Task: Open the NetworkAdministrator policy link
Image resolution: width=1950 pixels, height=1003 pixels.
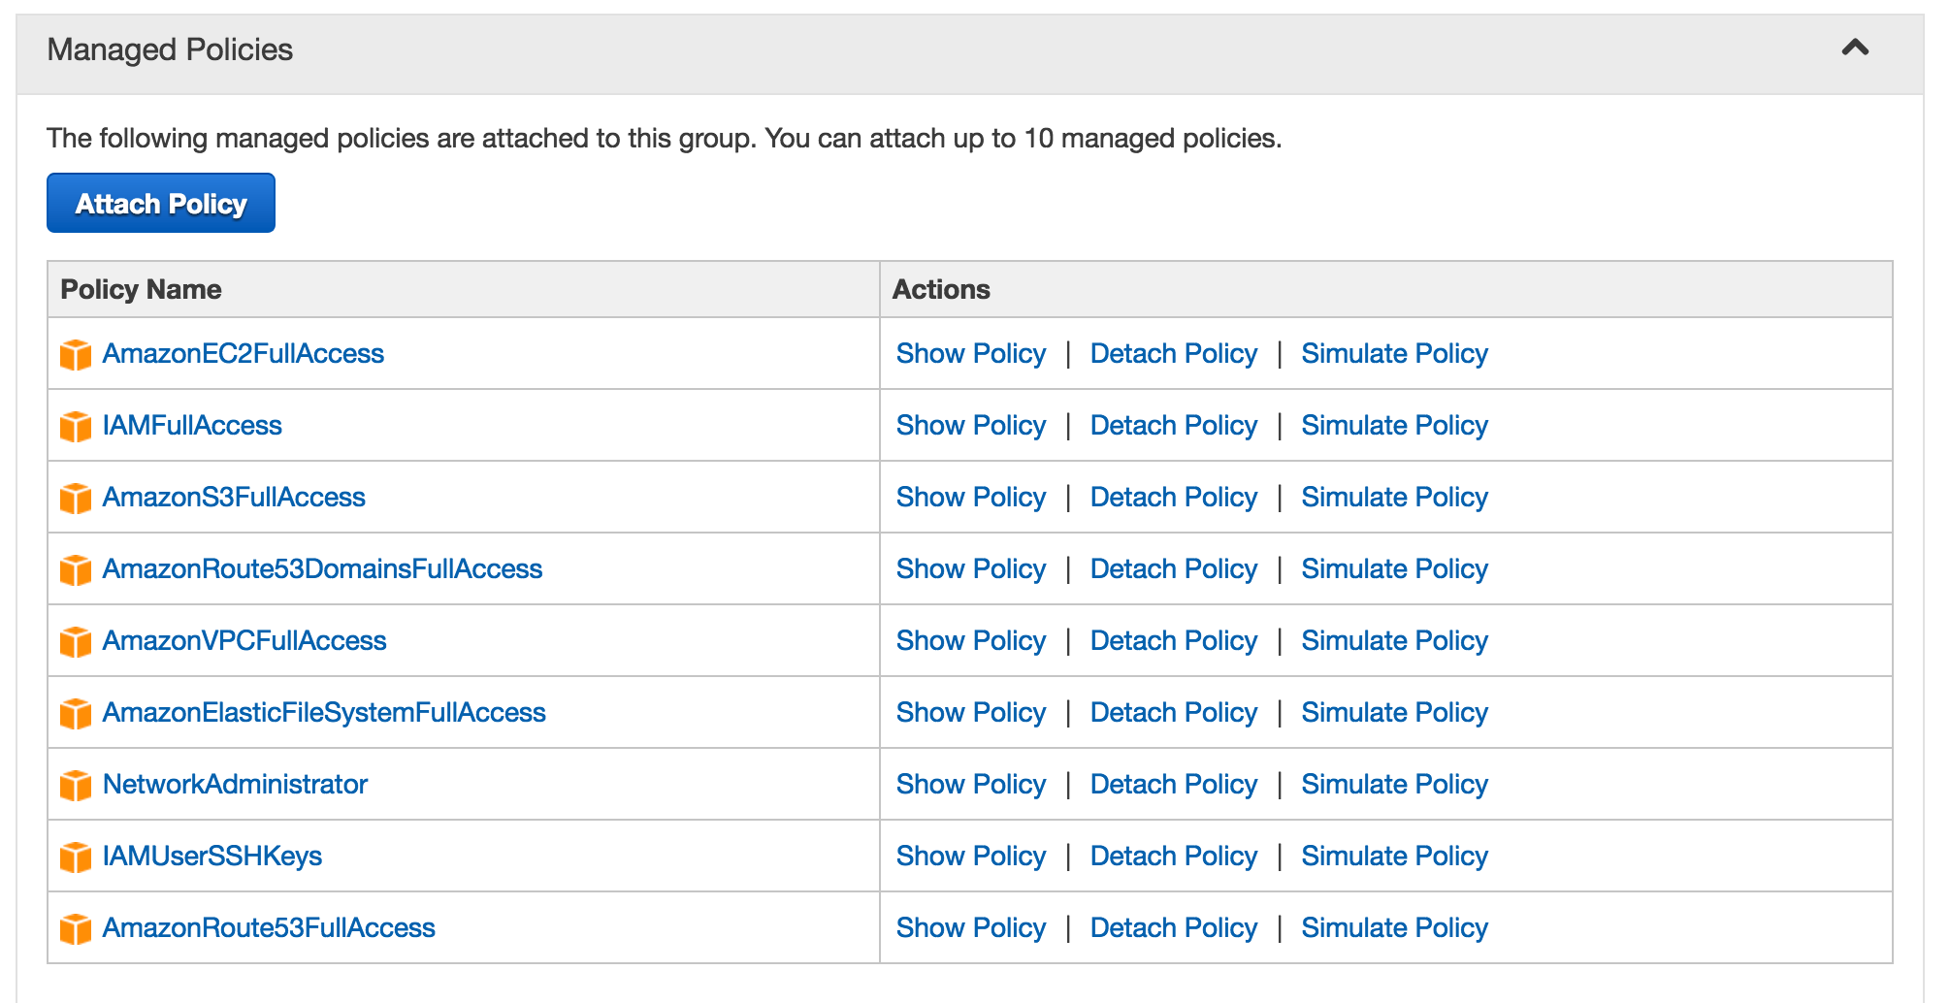Action: click(x=235, y=784)
